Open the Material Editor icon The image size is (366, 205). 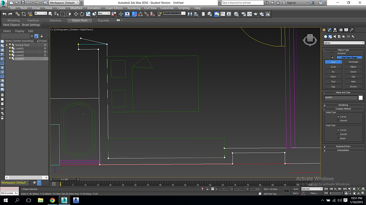(236, 14)
